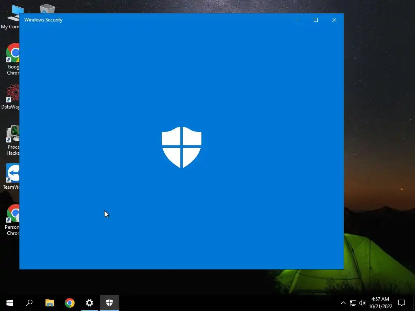Open the notification action center
This screenshot has width=415, height=311.
tap(402, 303)
